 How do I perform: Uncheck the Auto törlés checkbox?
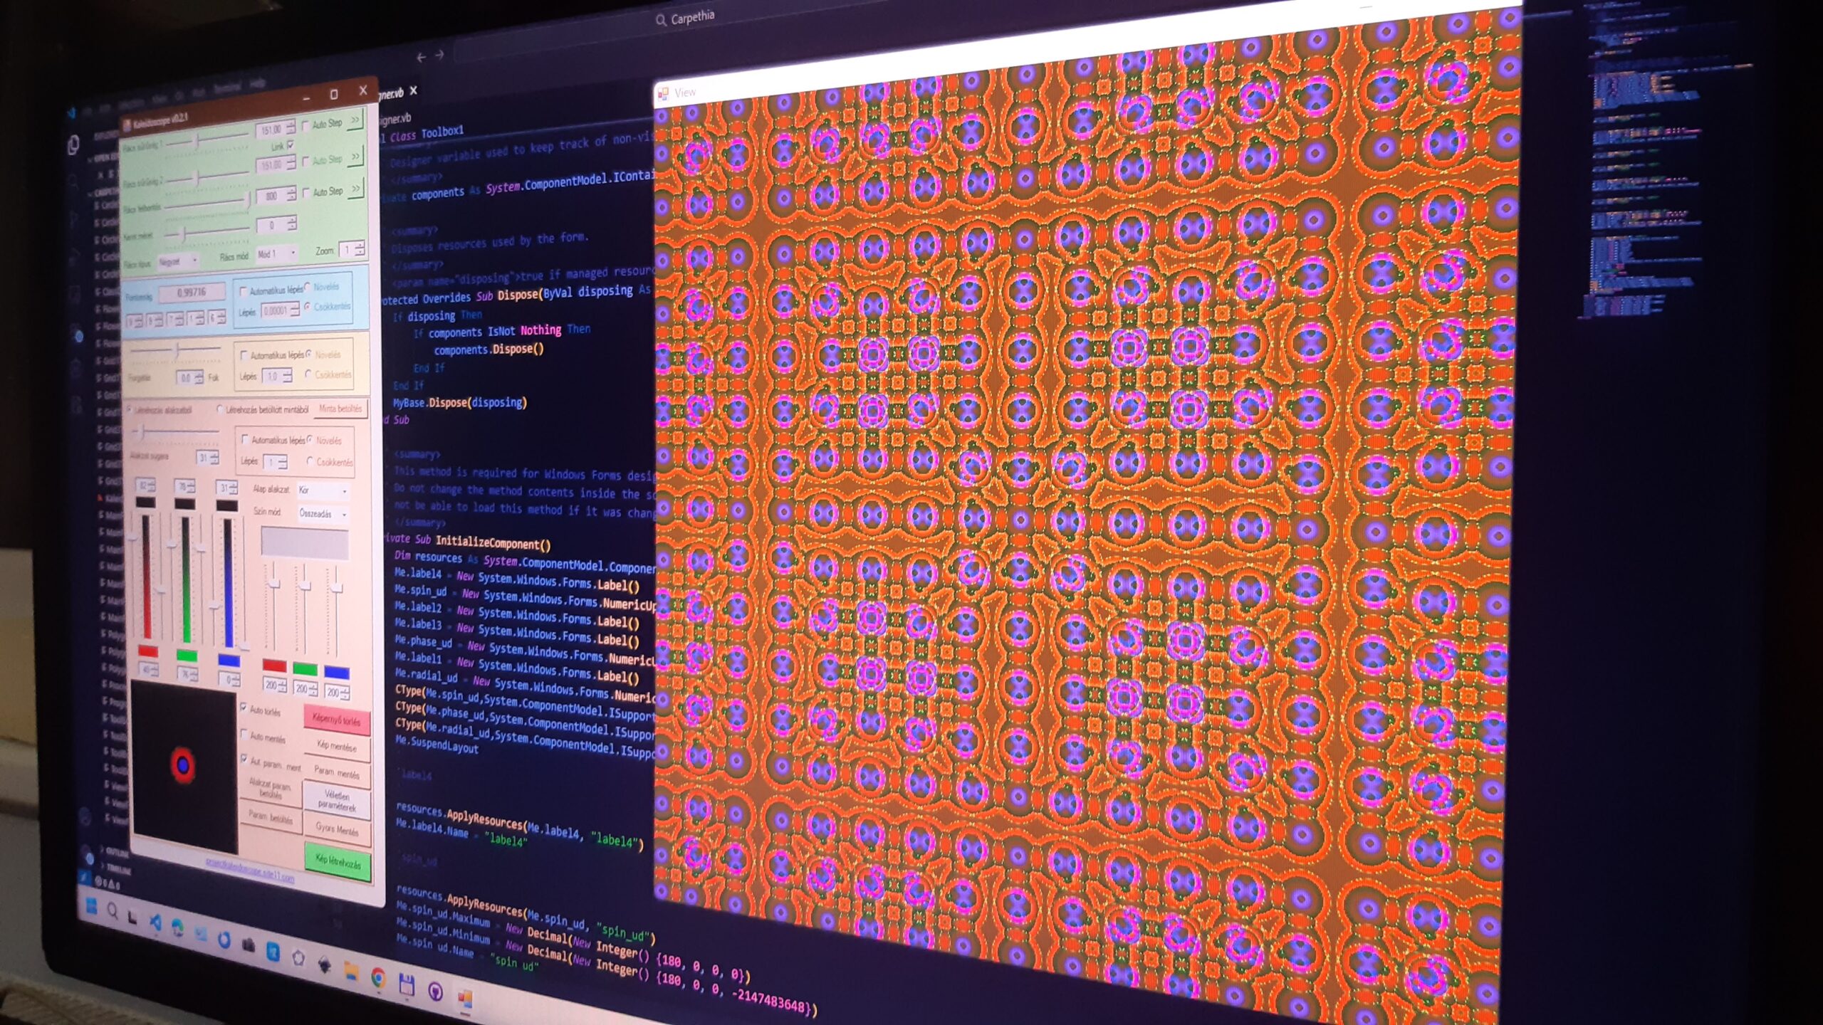pos(244,708)
